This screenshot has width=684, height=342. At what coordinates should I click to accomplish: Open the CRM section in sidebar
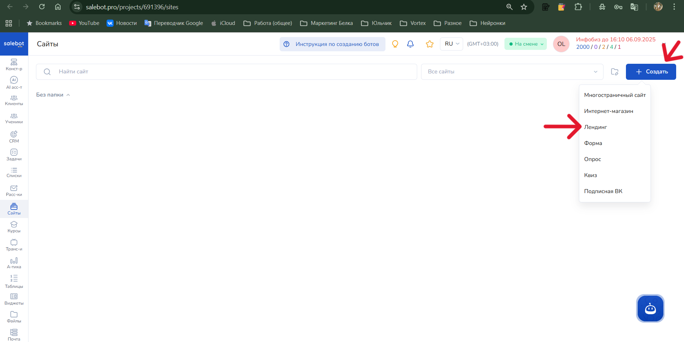[x=14, y=136]
